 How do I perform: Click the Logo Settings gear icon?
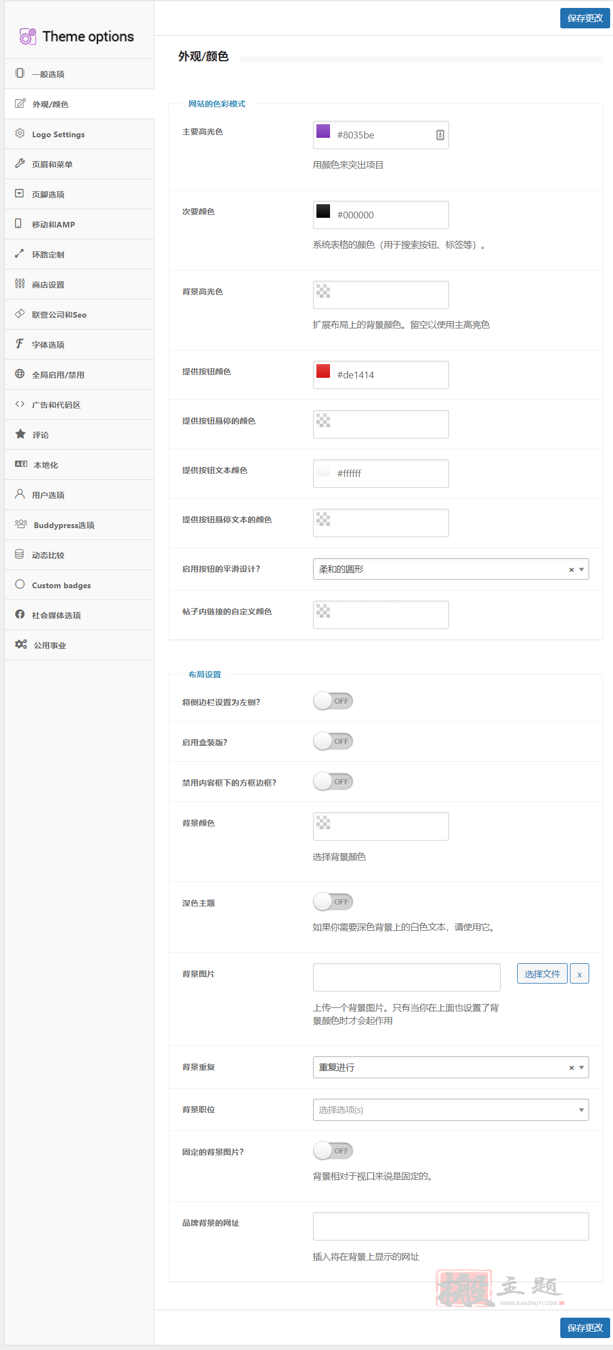point(20,133)
